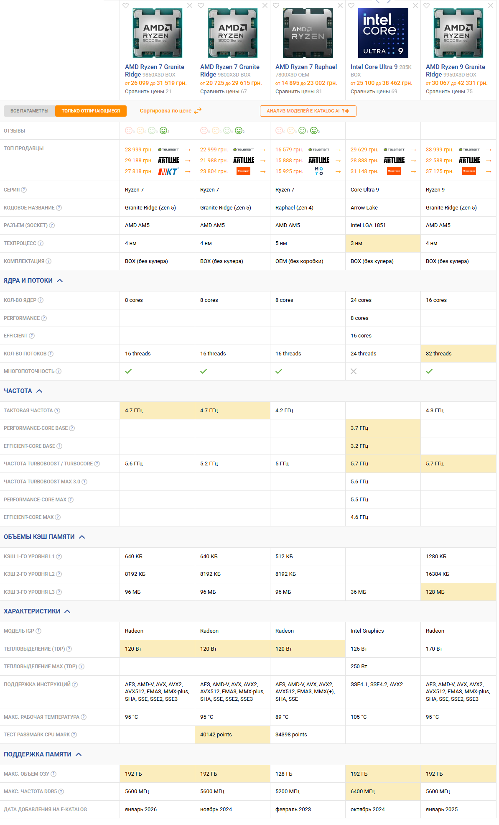Screen dimensions: 499x825
Task: Collapse the Ядра и потоки section
Action: [x=33, y=281]
